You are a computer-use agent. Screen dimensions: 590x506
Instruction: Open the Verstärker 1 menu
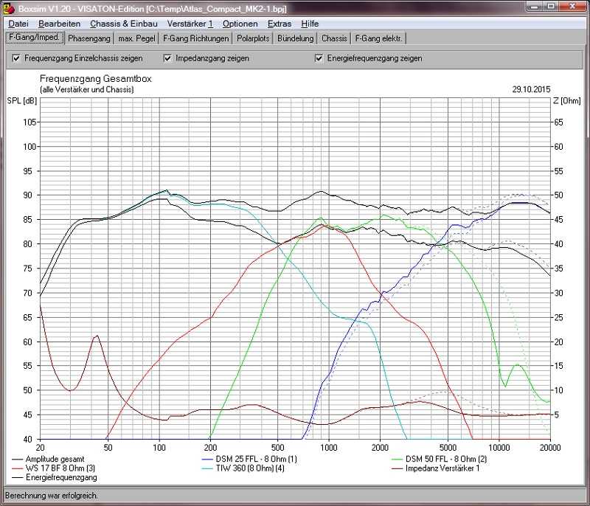pyautogui.click(x=190, y=24)
